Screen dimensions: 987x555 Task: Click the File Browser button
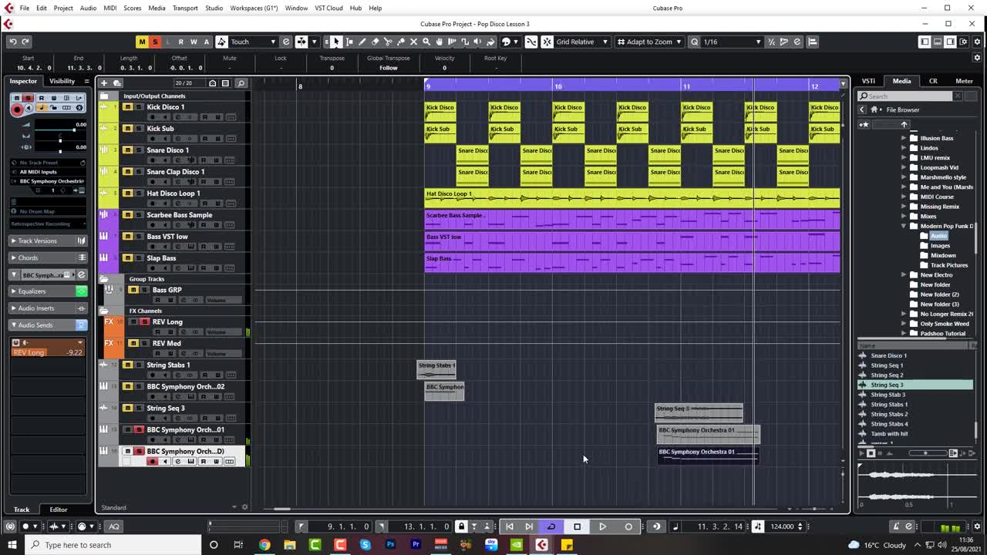pyautogui.click(x=902, y=109)
